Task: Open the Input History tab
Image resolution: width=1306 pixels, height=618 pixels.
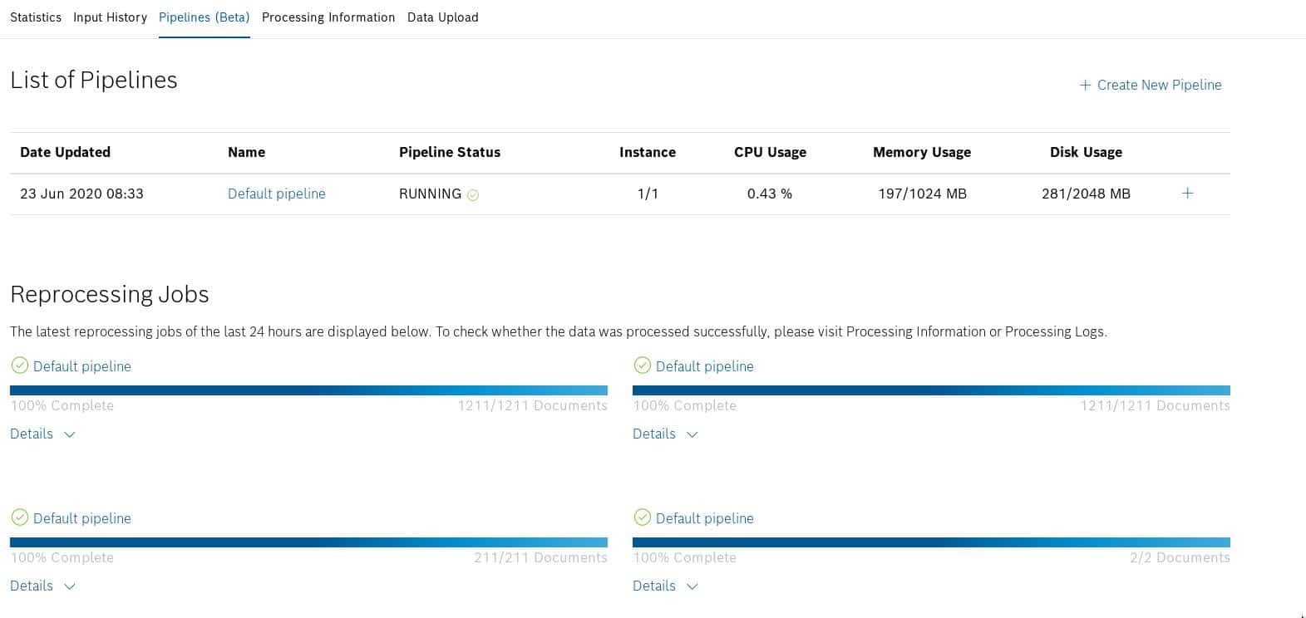Action: tap(110, 17)
